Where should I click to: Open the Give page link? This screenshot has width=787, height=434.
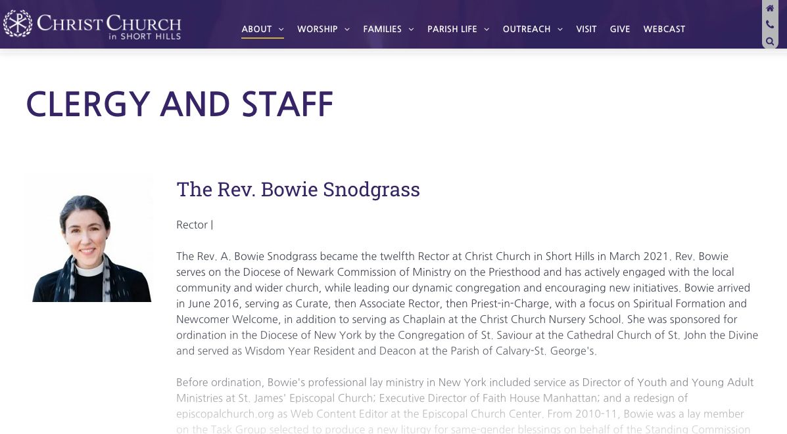(620, 29)
